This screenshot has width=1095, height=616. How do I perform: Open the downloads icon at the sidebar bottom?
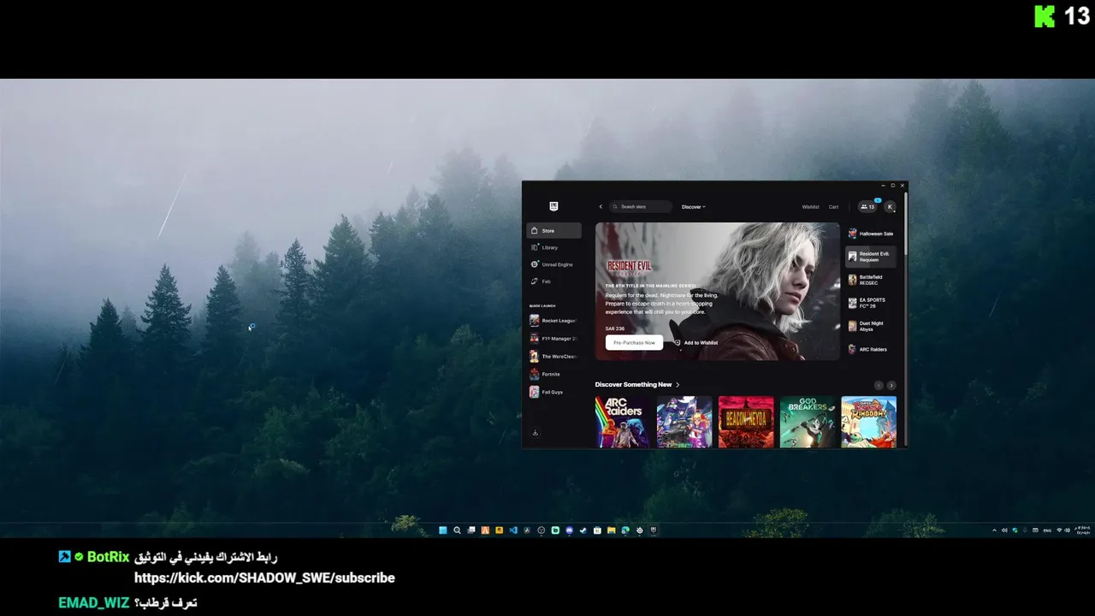[536, 433]
